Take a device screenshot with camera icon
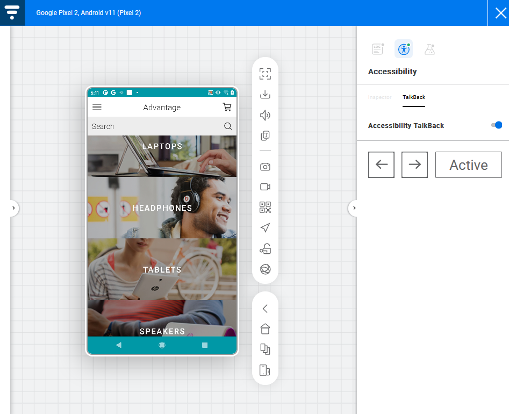 point(265,167)
